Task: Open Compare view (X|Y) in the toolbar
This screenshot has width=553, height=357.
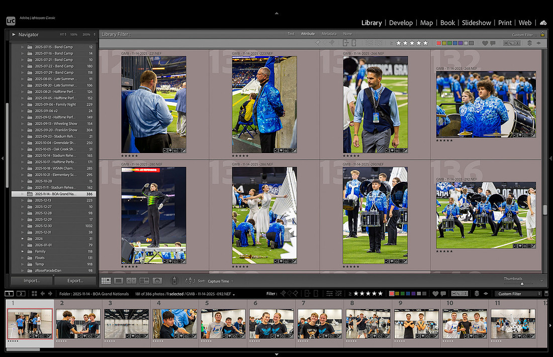Action: click(x=131, y=281)
